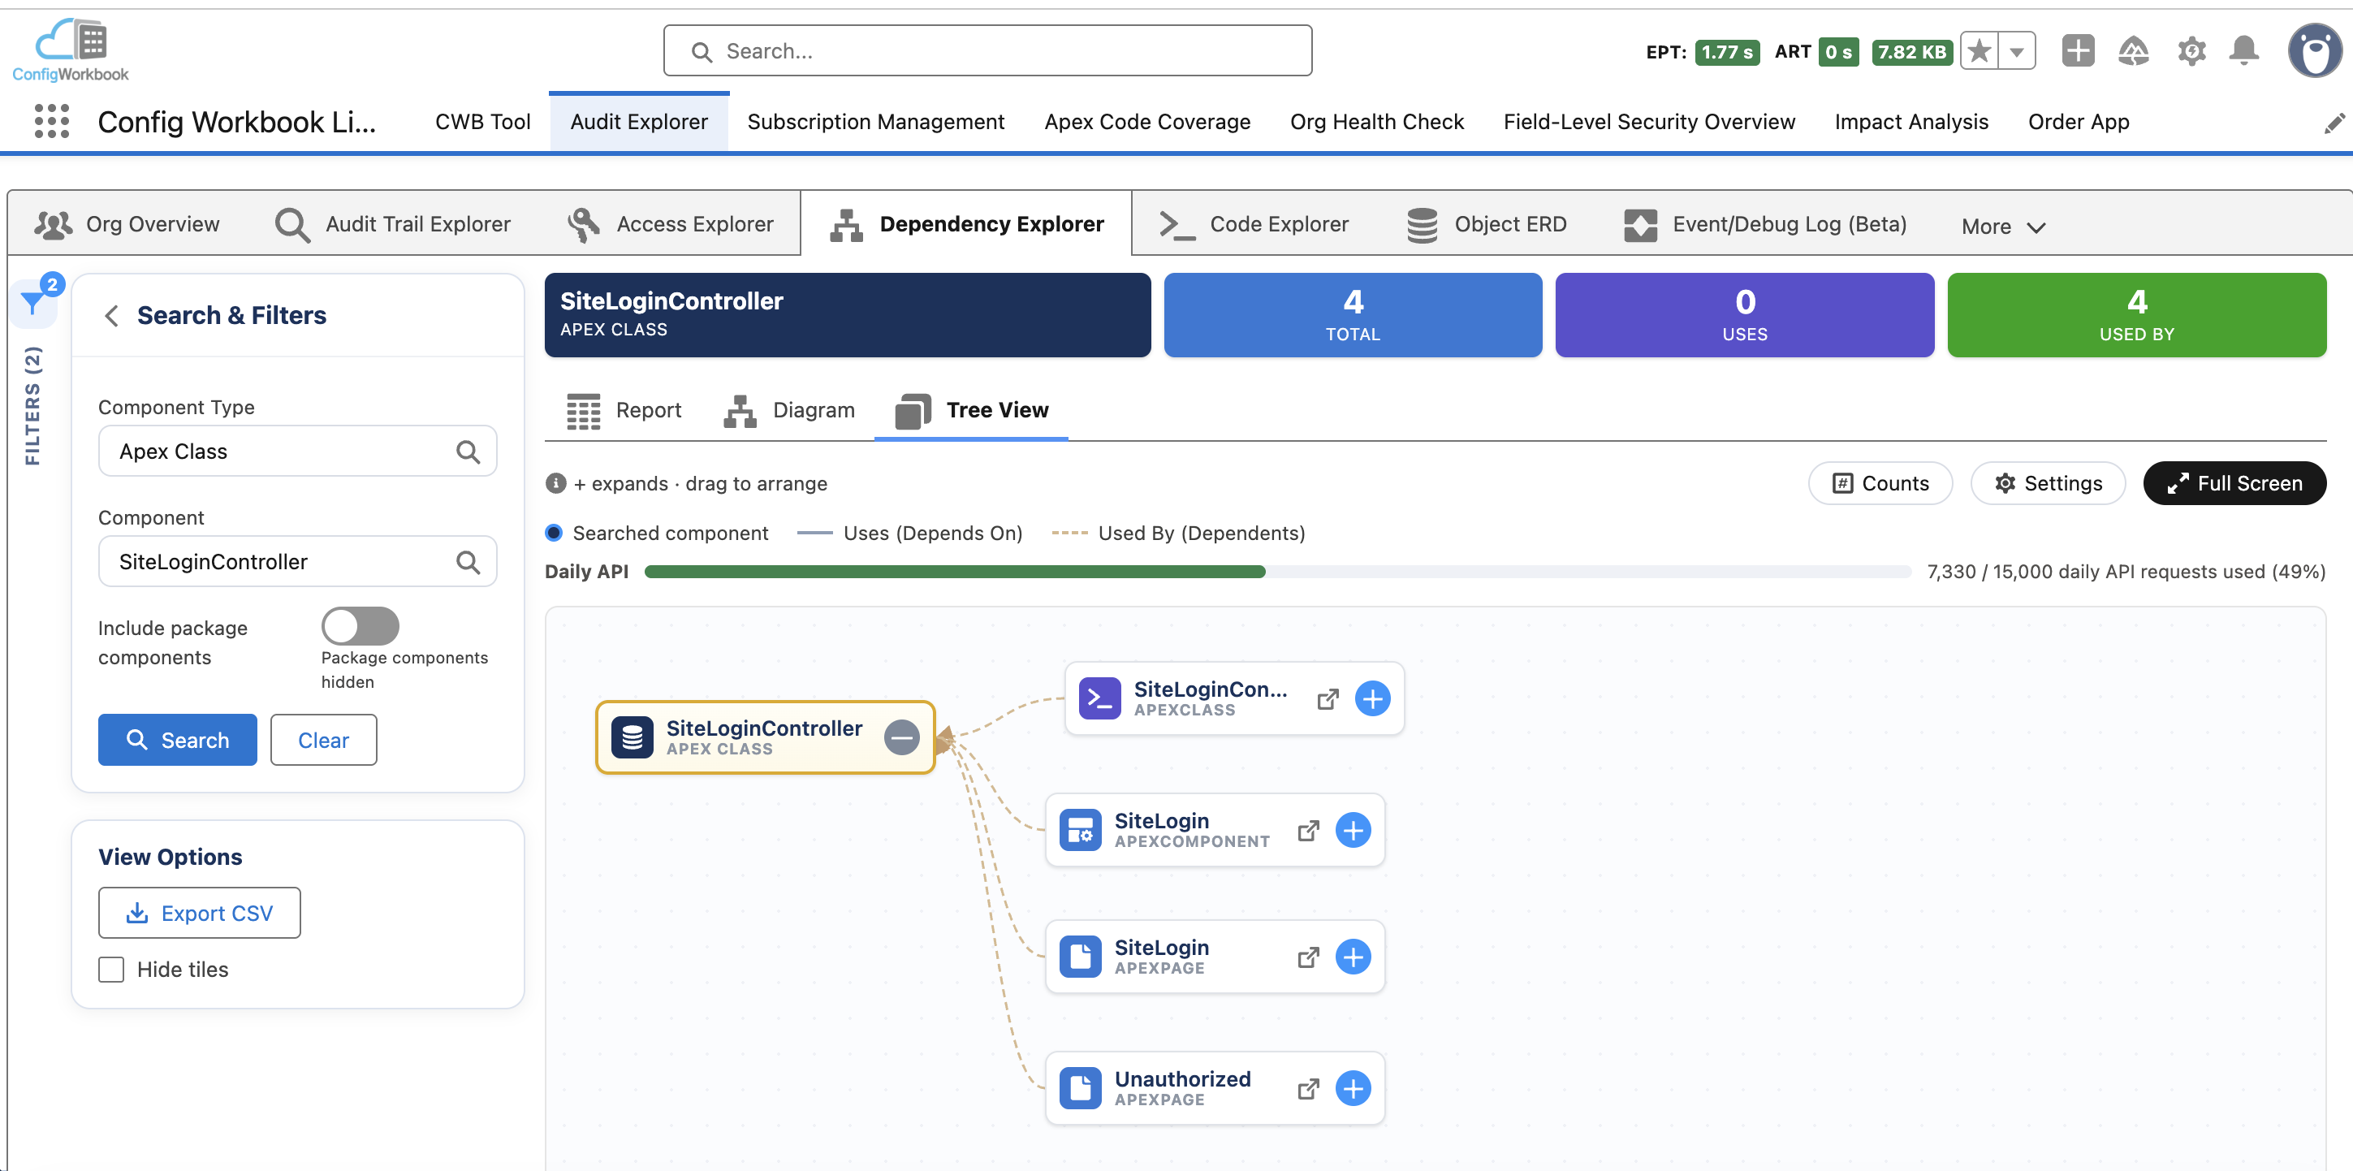Expand the More subtabs dropdown
Image resolution: width=2353 pixels, height=1171 pixels.
[2003, 227]
